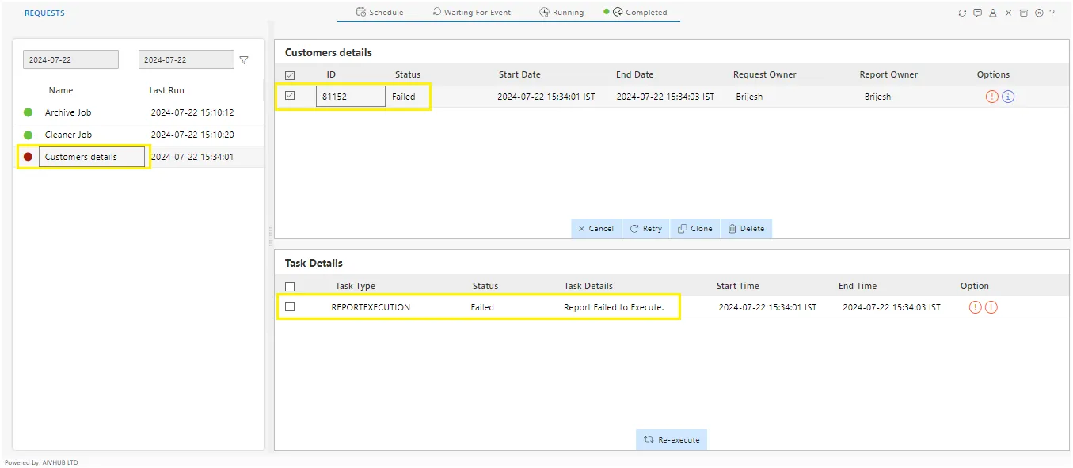Click the Retry button

click(646, 228)
